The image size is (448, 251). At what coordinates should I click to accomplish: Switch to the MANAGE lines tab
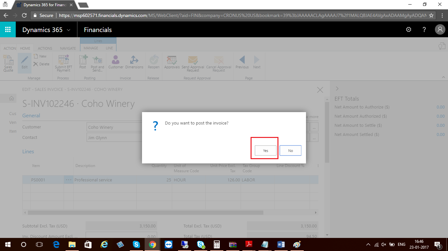click(91, 48)
